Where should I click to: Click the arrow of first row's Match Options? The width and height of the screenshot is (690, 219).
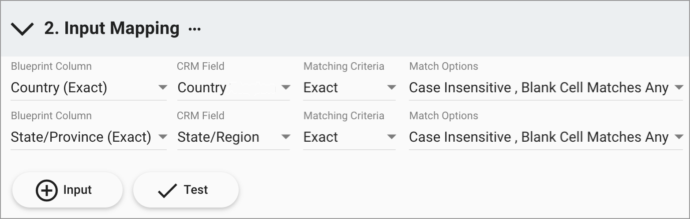[679, 87]
